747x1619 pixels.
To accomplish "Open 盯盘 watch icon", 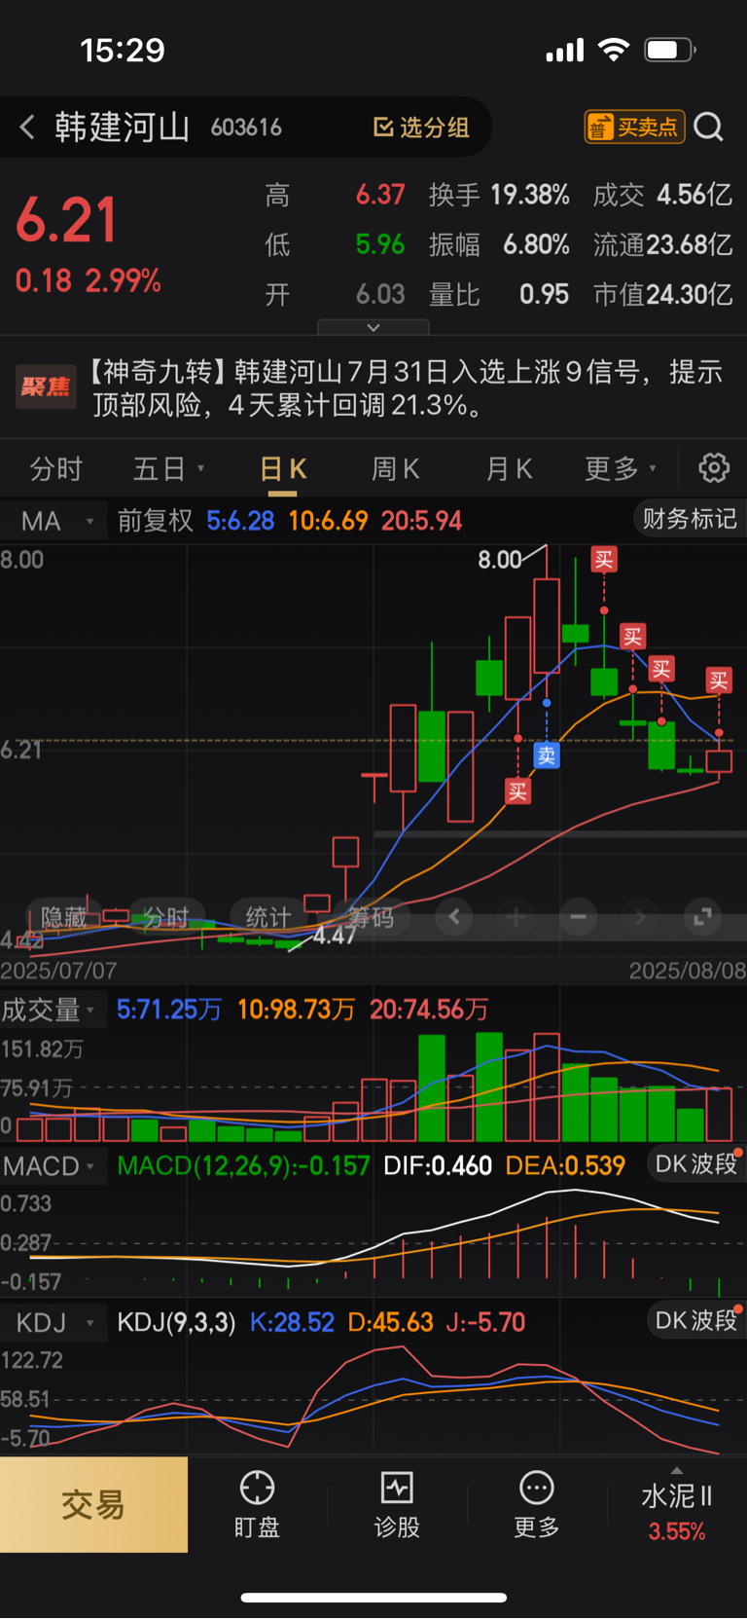I will [x=257, y=1505].
